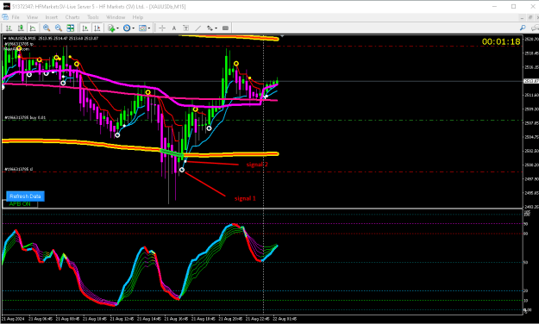Click the chart shift triangle marker
The image size is (539, 324).
[282, 36]
